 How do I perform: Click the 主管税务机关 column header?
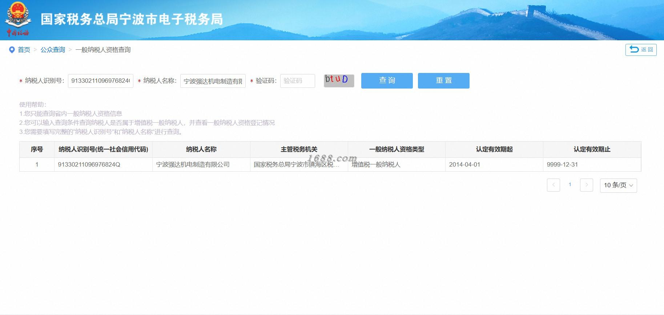click(x=299, y=150)
